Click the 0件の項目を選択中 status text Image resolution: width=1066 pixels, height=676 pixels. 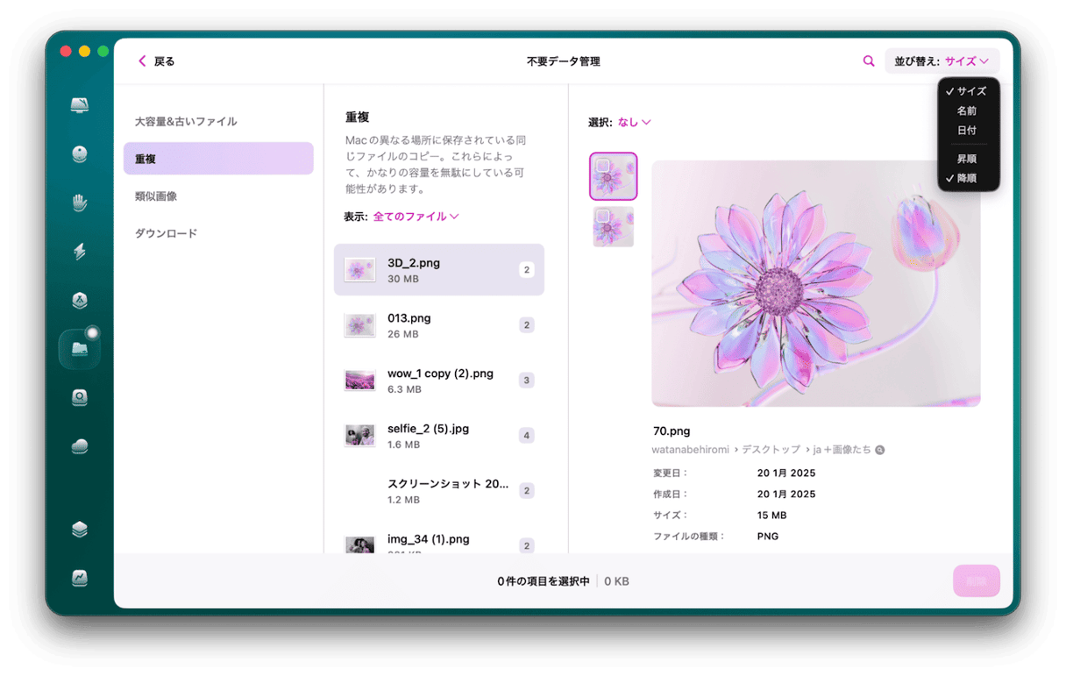[x=544, y=581]
